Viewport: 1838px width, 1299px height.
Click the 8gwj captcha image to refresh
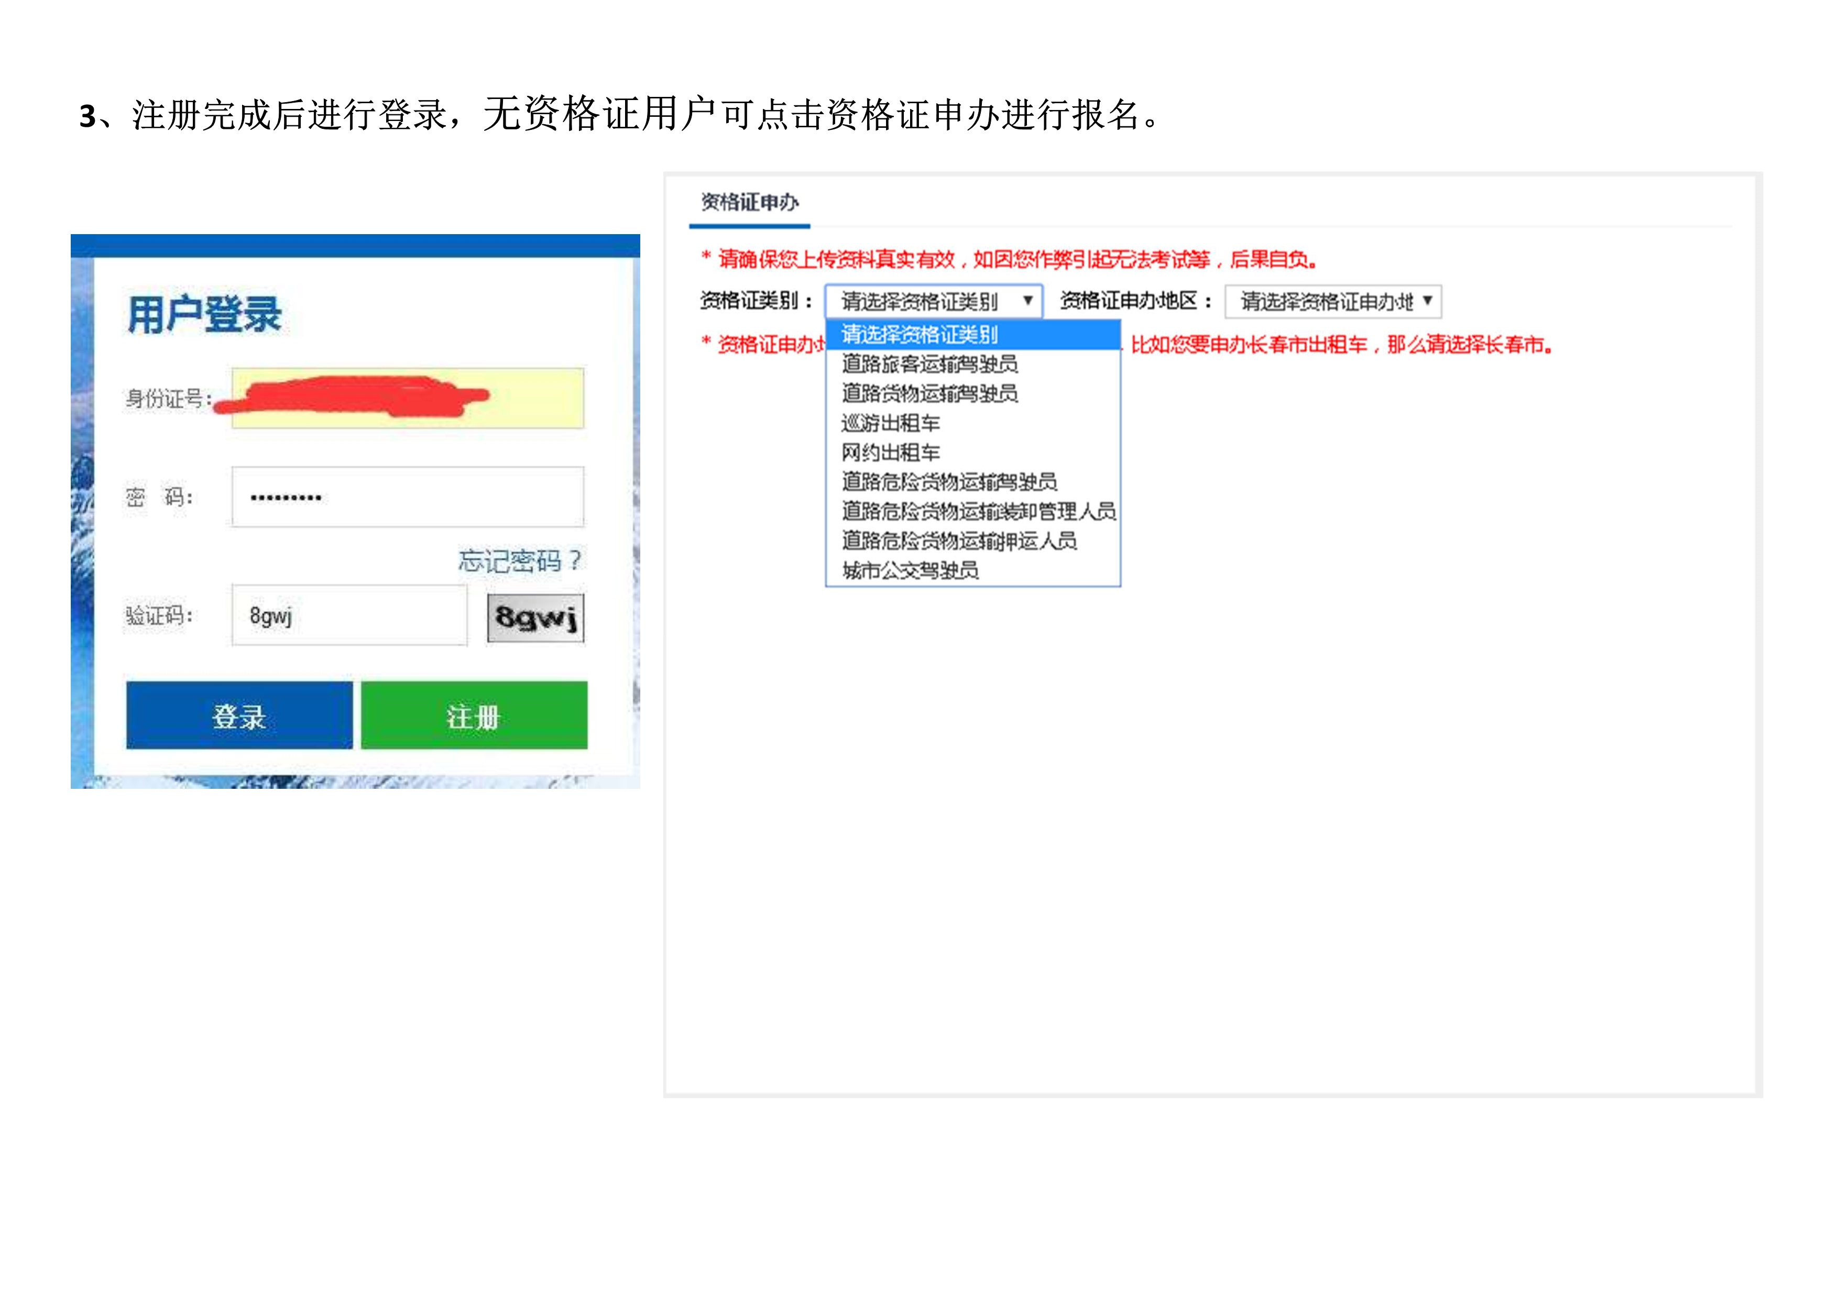535,618
